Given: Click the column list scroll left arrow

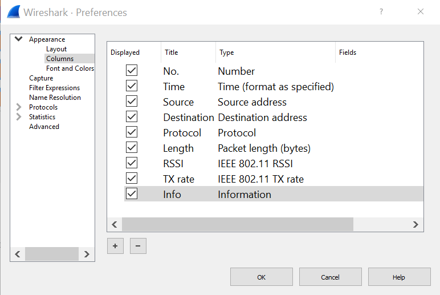Looking at the screenshot, I should 114,224.
